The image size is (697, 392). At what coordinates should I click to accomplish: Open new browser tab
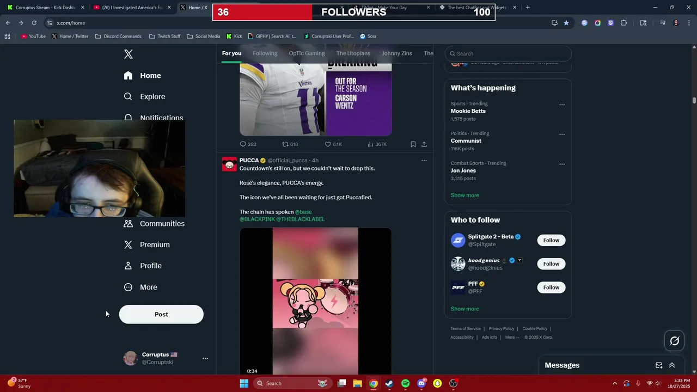pyautogui.click(x=528, y=8)
